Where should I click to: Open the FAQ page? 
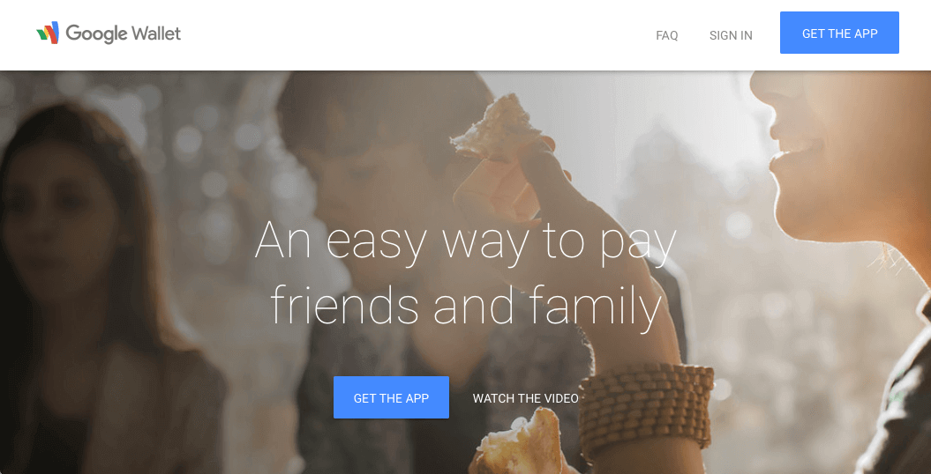(667, 35)
